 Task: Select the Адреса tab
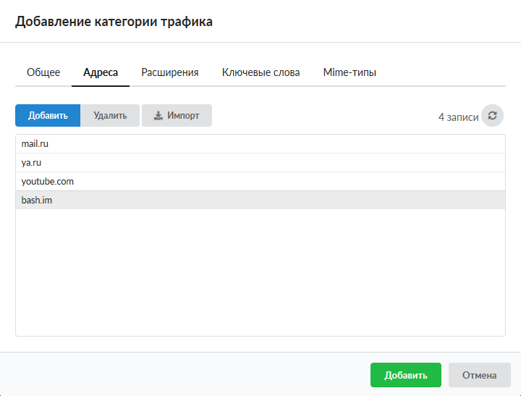101,72
